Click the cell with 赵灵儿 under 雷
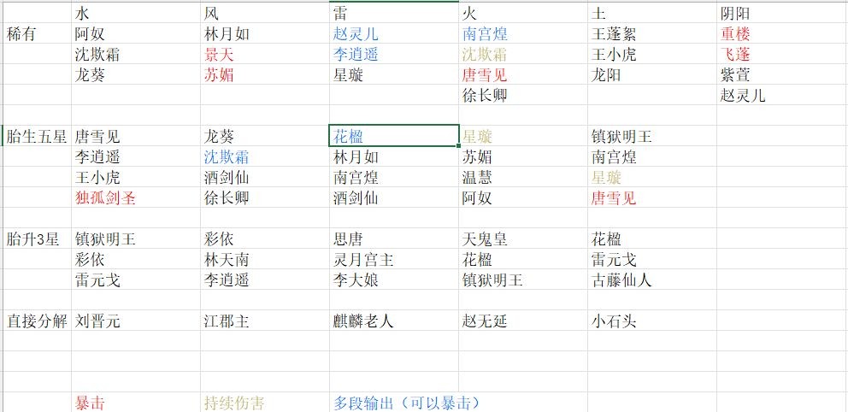The height and width of the screenshot is (412, 848). pyautogui.click(x=394, y=34)
